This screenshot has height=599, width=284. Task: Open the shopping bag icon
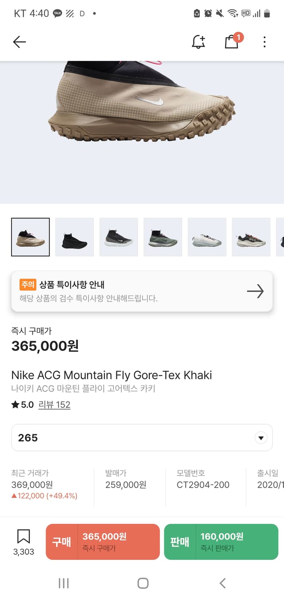[232, 42]
